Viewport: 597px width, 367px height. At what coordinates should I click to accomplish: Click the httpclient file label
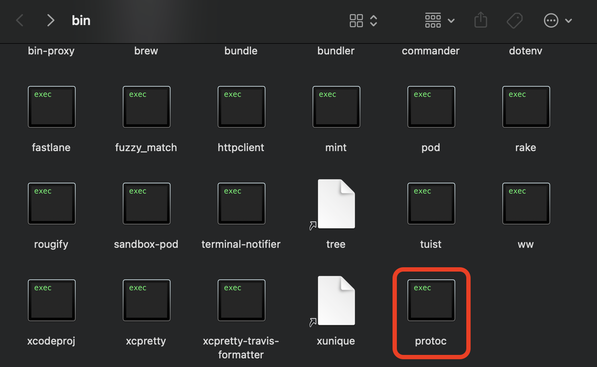click(241, 148)
